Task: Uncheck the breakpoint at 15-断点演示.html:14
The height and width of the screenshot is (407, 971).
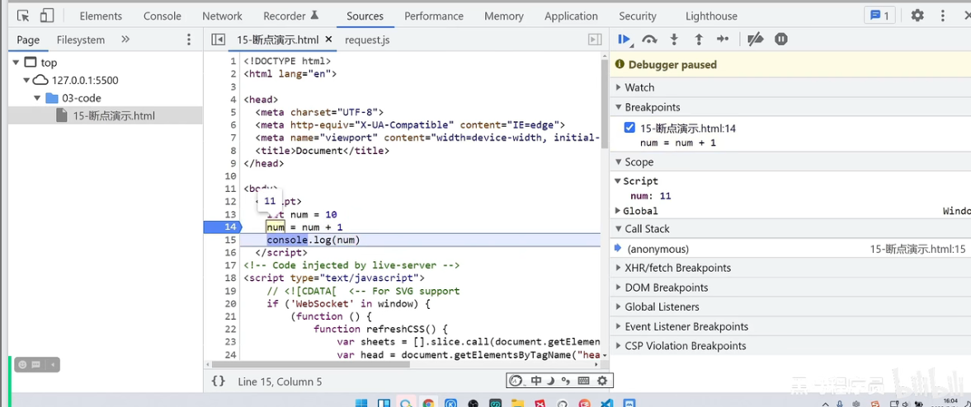Action: click(x=629, y=128)
